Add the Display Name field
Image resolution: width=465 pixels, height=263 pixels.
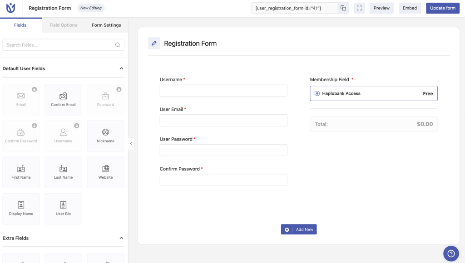[x=21, y=208]
